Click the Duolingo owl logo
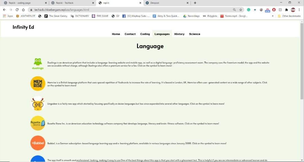The width and height of the screenshot is (304, 162). pos(38,64)
